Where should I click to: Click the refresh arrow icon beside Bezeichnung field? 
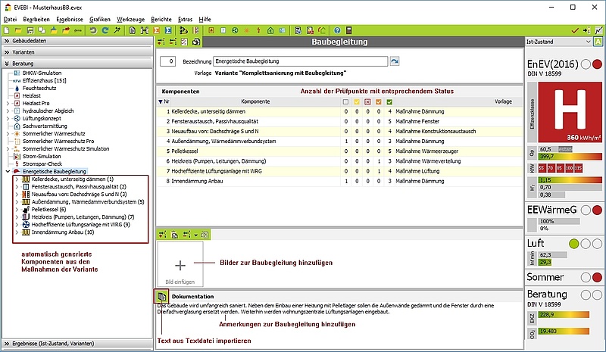[394, 61]
